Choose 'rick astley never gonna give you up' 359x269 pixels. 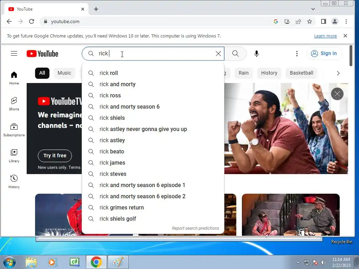(153, 129)
